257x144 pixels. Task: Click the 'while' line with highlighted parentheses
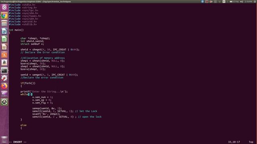tap(27, 94)
